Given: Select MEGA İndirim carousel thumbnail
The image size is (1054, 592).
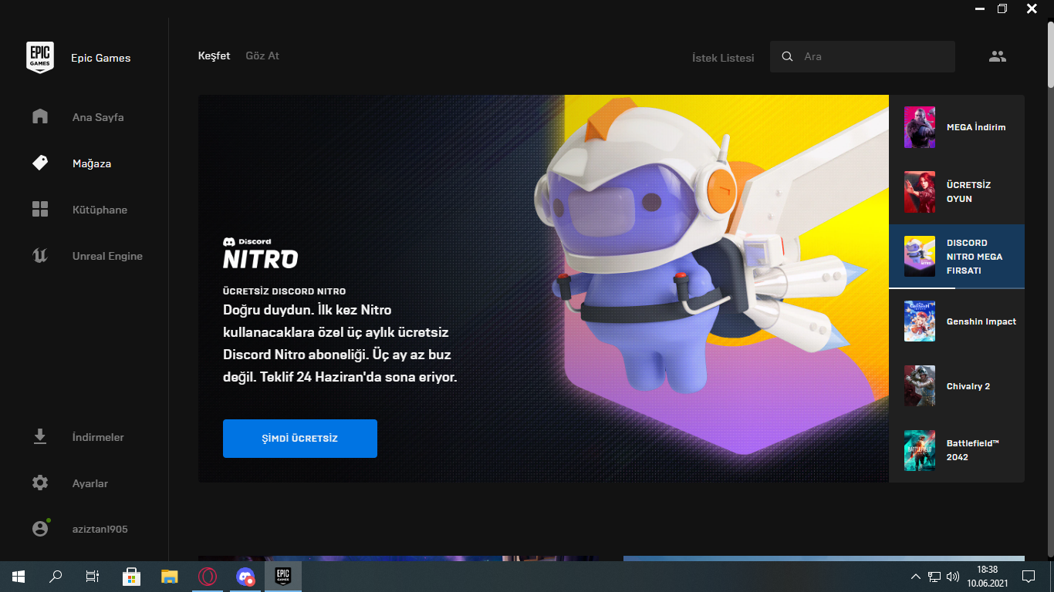Looking at the screenshot, I should pyautogui.click(x=920, y=127).
